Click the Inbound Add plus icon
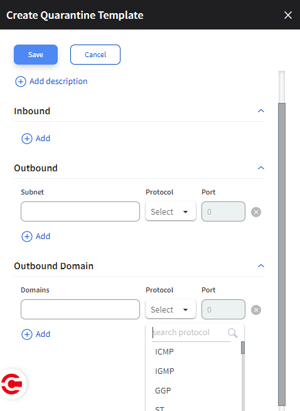 pos(27,139)
